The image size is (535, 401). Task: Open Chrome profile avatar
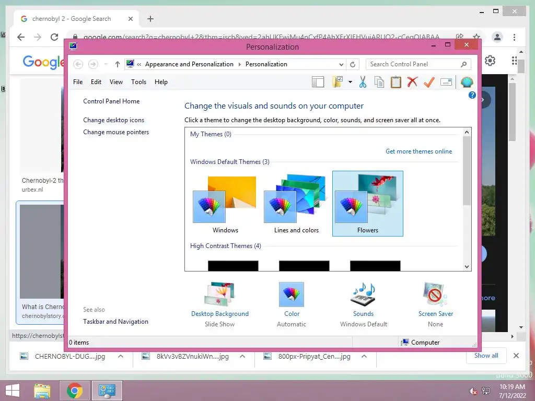tap(497, 37)
